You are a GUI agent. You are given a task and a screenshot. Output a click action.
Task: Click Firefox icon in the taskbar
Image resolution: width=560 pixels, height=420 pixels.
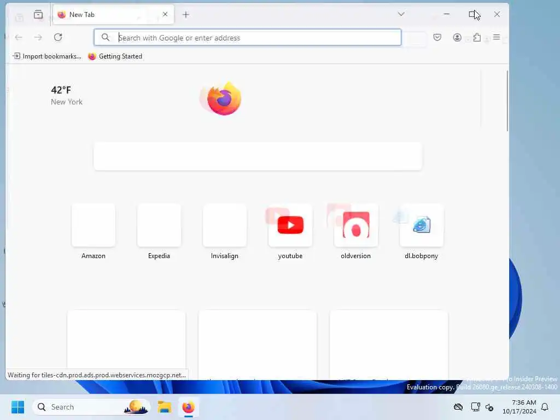pyautogui.click(x=189, y=407)
